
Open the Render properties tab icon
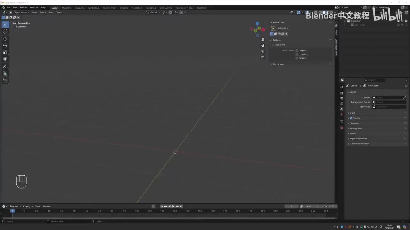point(342,93)
